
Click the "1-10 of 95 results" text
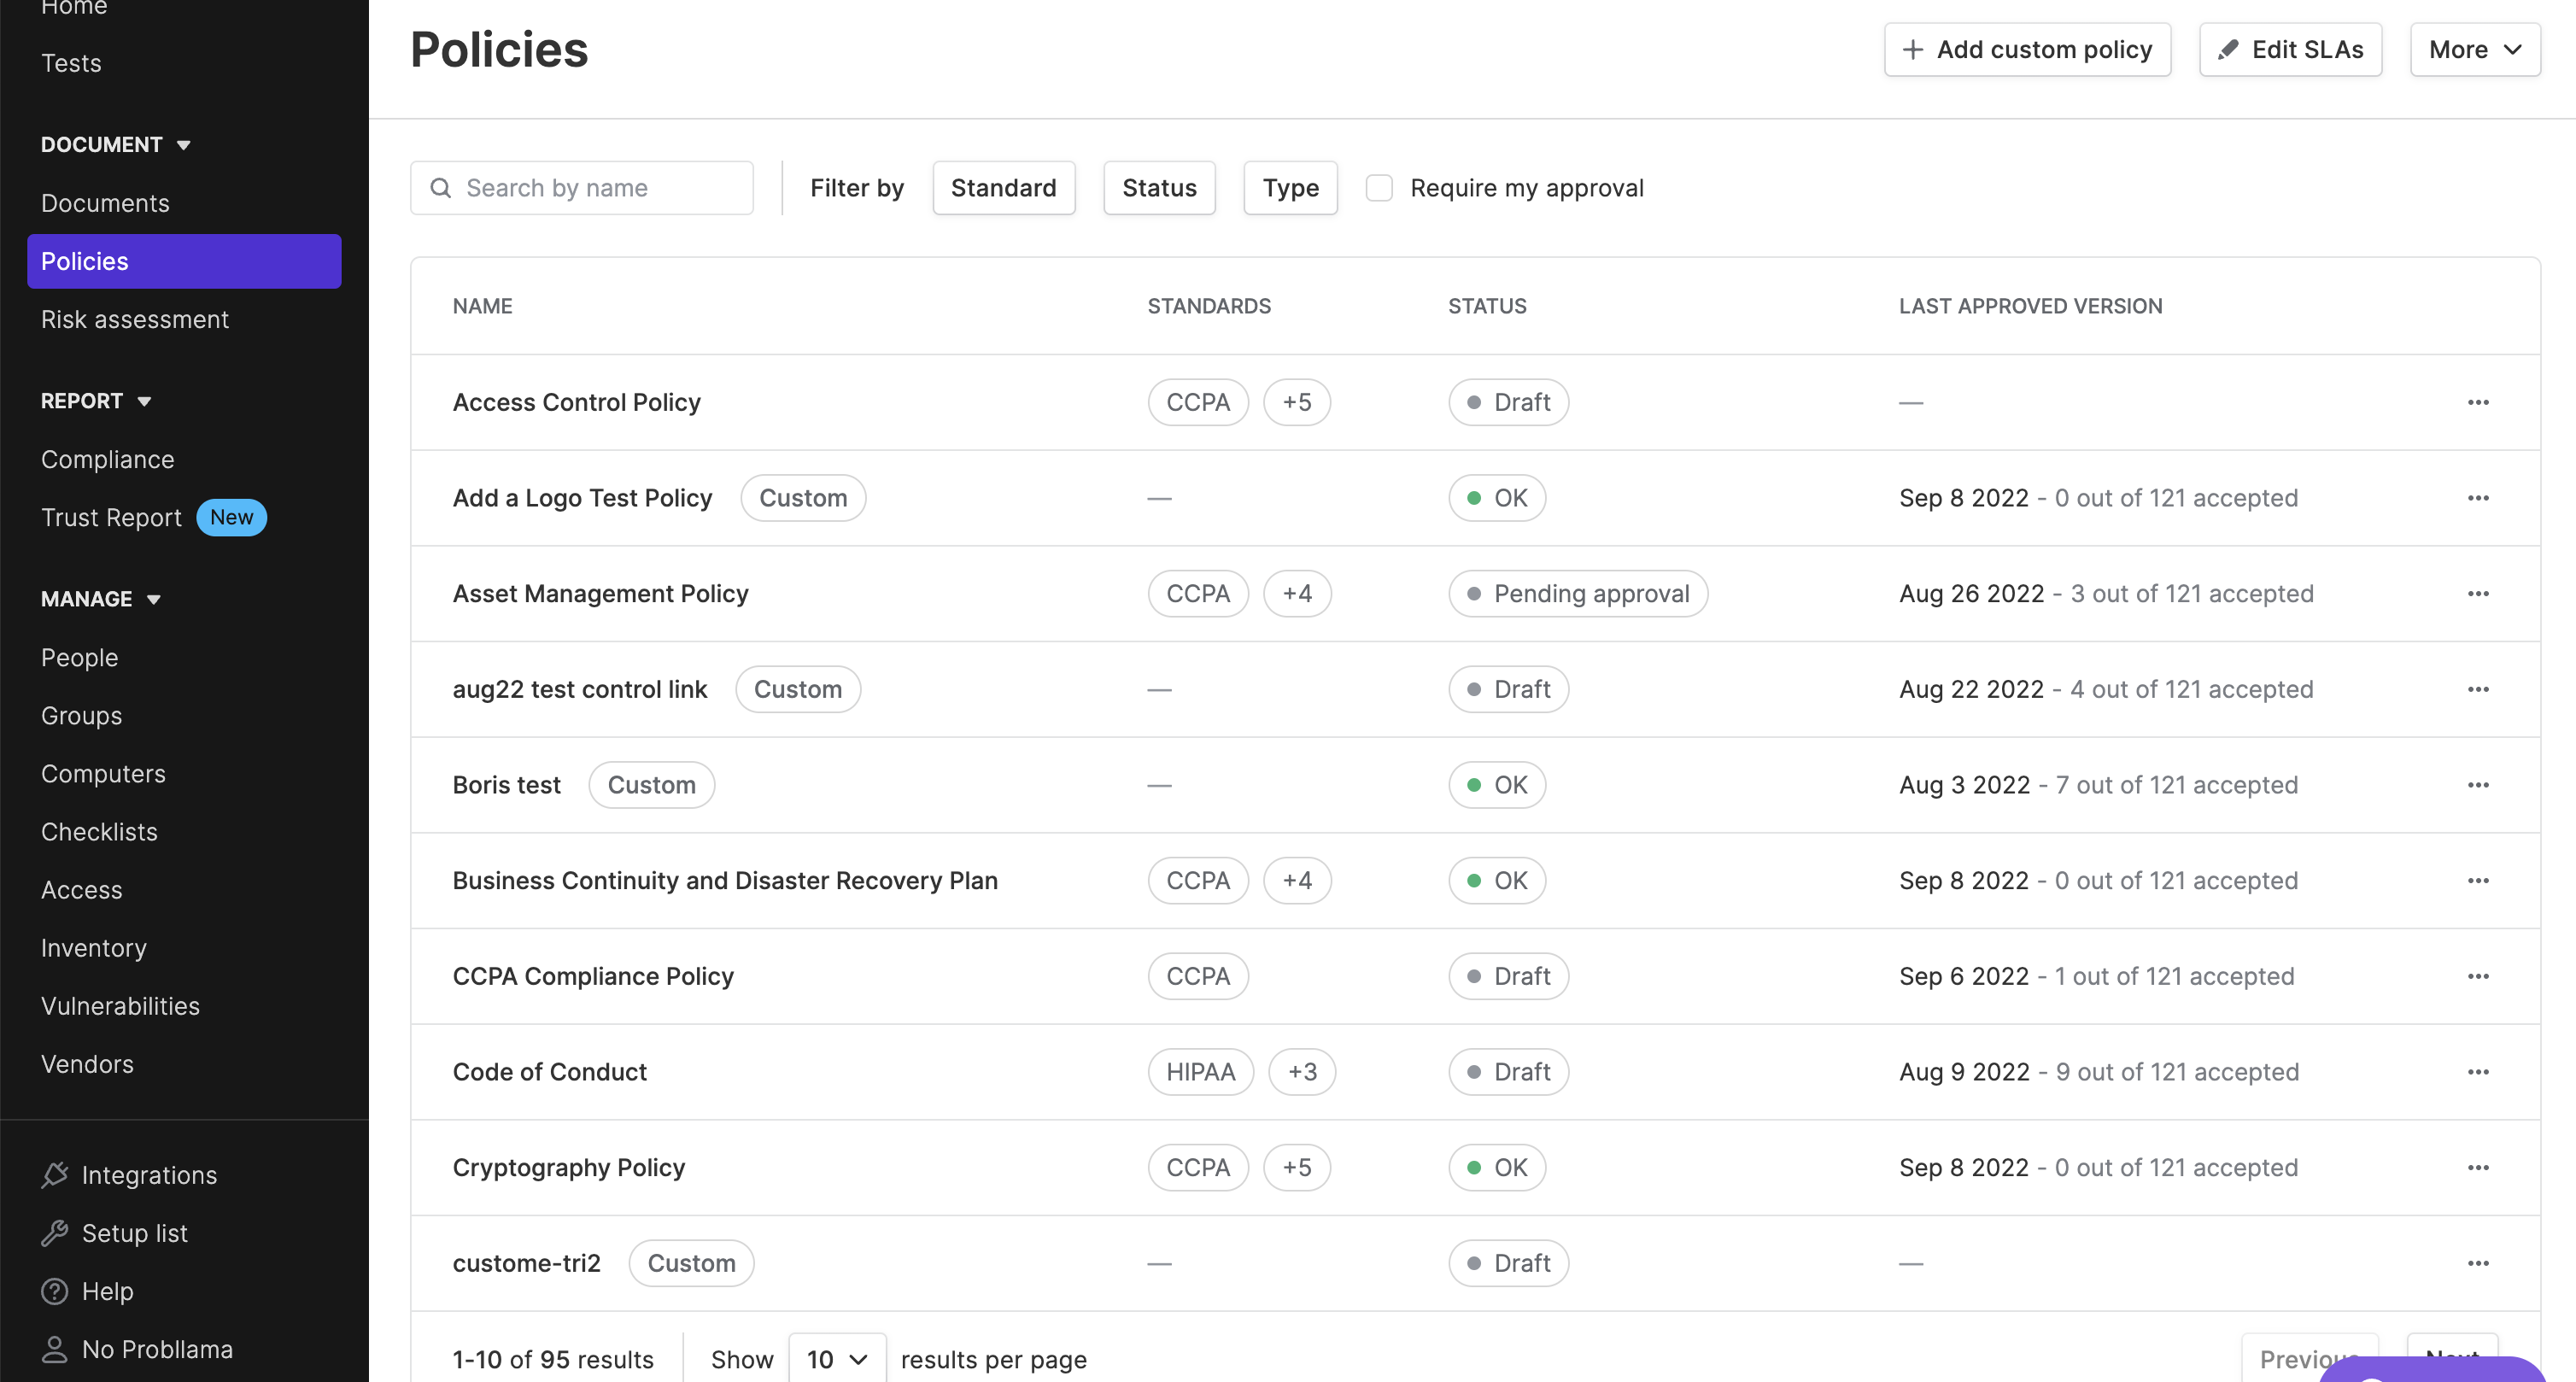click(x=552, y=1360)
